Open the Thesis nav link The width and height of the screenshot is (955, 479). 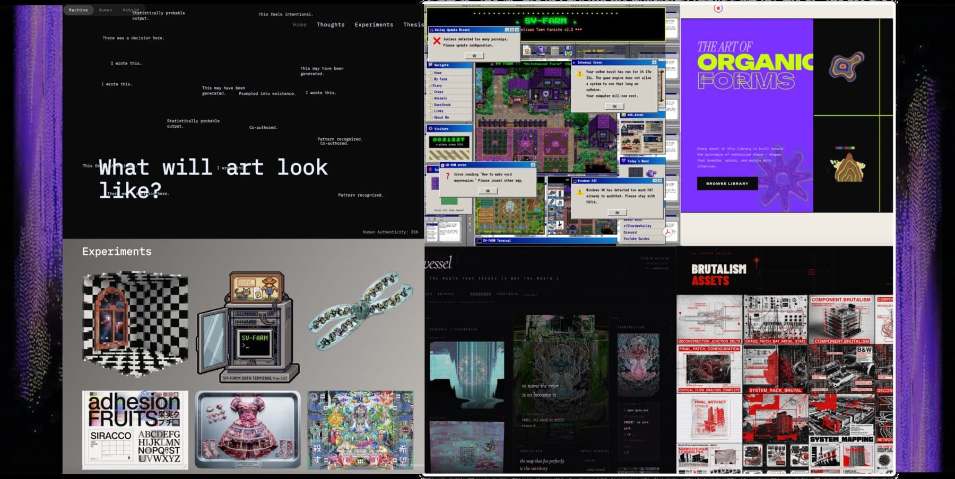(x=413, y=25)
